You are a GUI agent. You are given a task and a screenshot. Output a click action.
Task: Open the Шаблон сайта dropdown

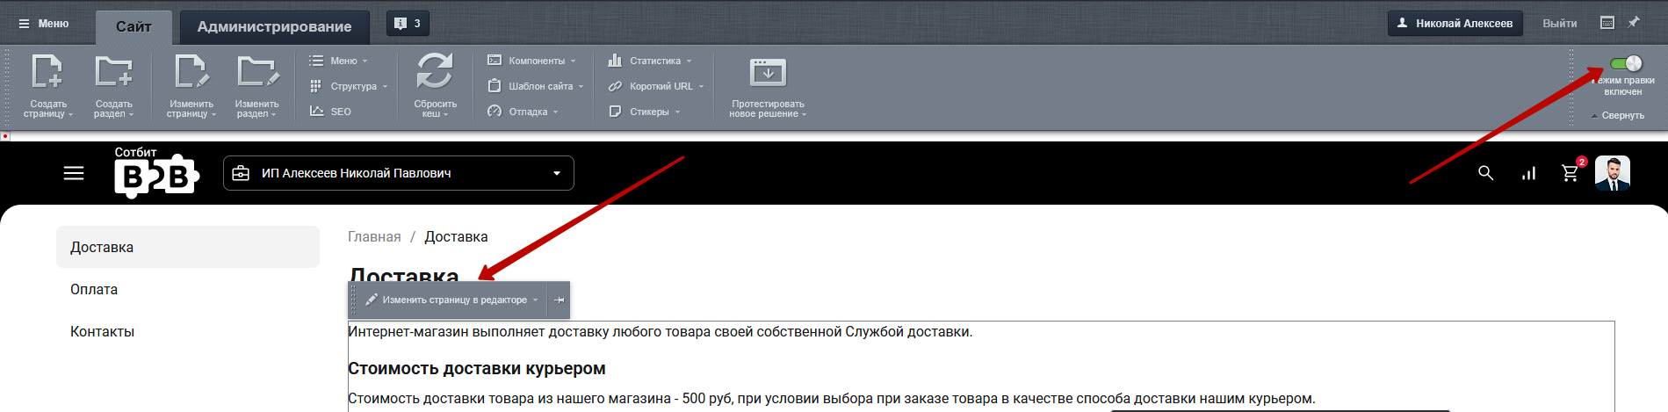coord(535,86)
